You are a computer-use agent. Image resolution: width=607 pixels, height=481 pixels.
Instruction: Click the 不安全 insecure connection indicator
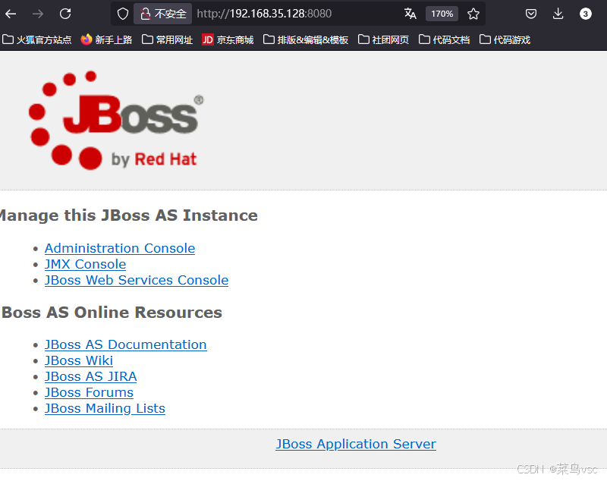pos(162,14)
